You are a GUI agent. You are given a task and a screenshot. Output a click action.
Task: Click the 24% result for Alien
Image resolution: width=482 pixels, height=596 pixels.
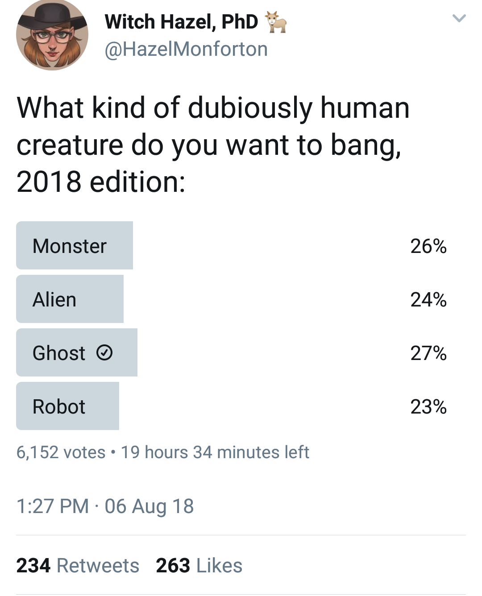[428, 300]
